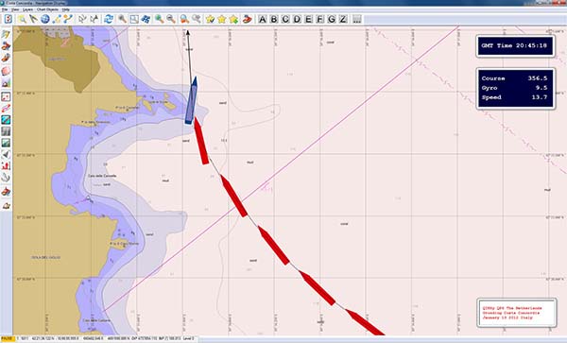Click the letter A toolbar button
The width and height of the screenshot is (567, 343).
[x=263, y=19]
